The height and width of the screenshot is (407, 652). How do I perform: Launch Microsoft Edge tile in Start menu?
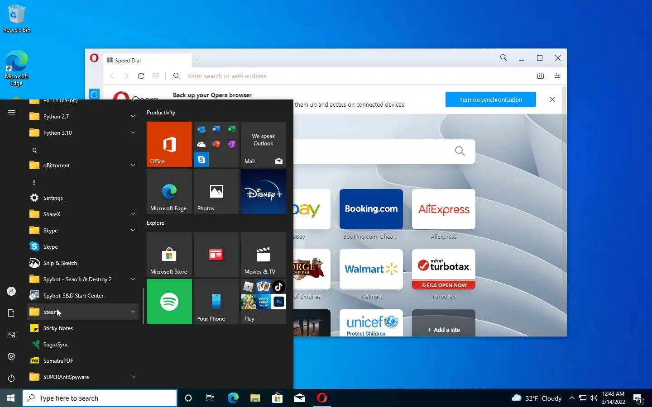click(169, 191)
